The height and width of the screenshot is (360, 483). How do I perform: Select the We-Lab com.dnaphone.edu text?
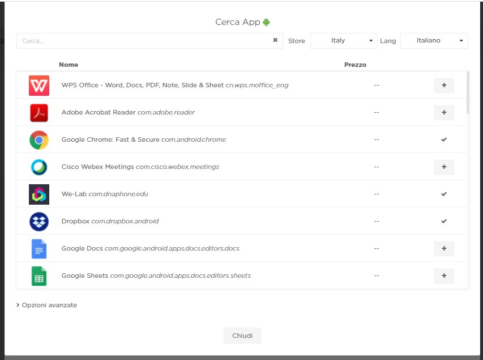pyautogui.click(x=105, y=194)
